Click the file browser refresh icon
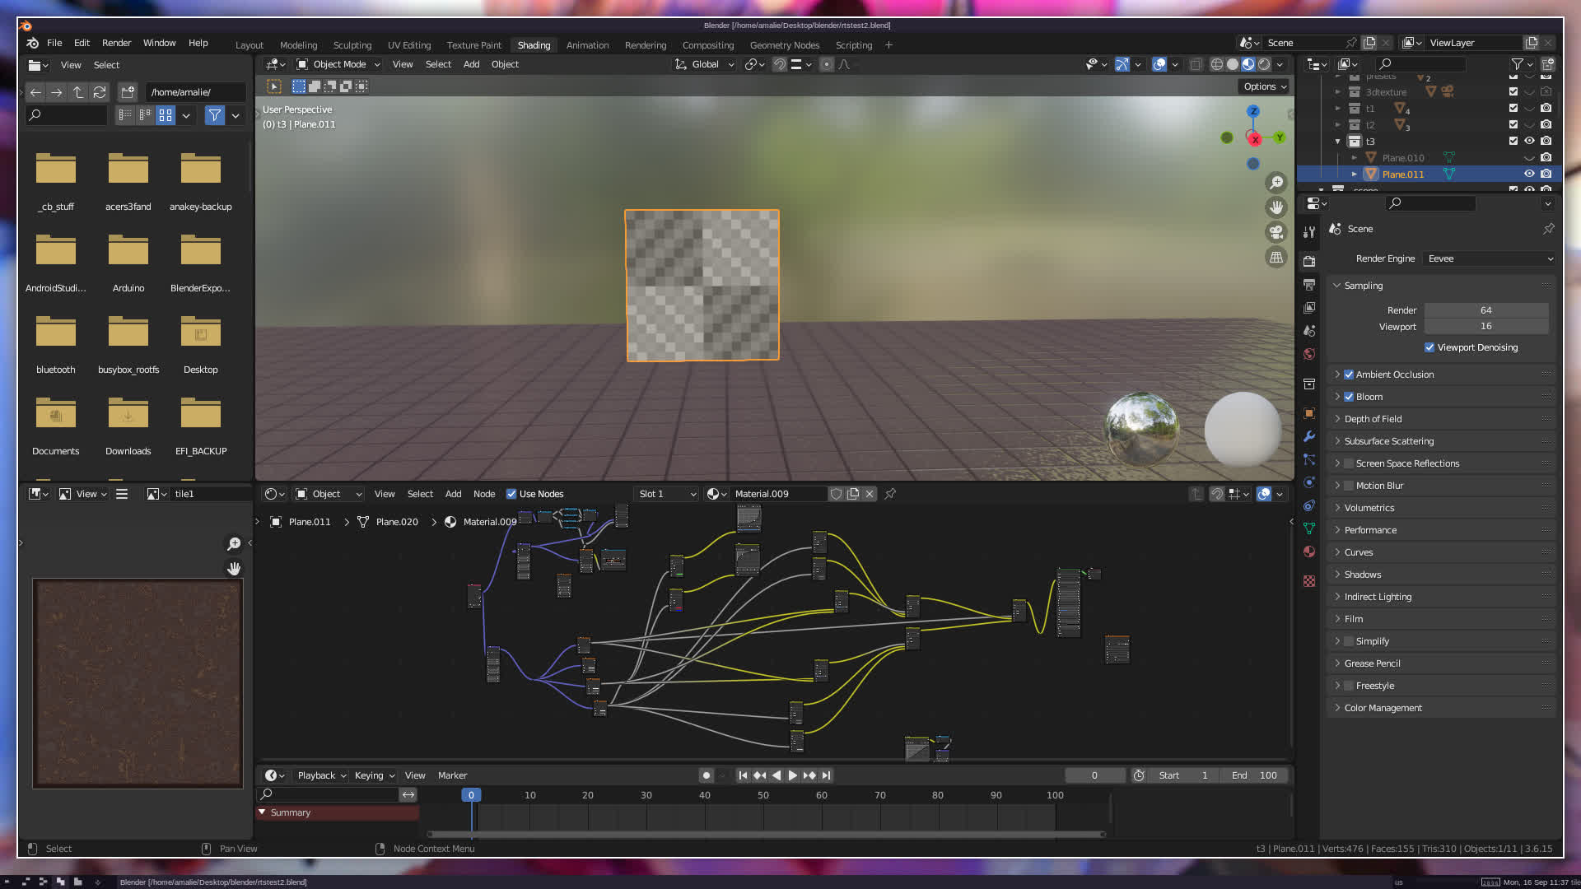The width and height of the screenshot is (1581, 889). coord(100,92)
